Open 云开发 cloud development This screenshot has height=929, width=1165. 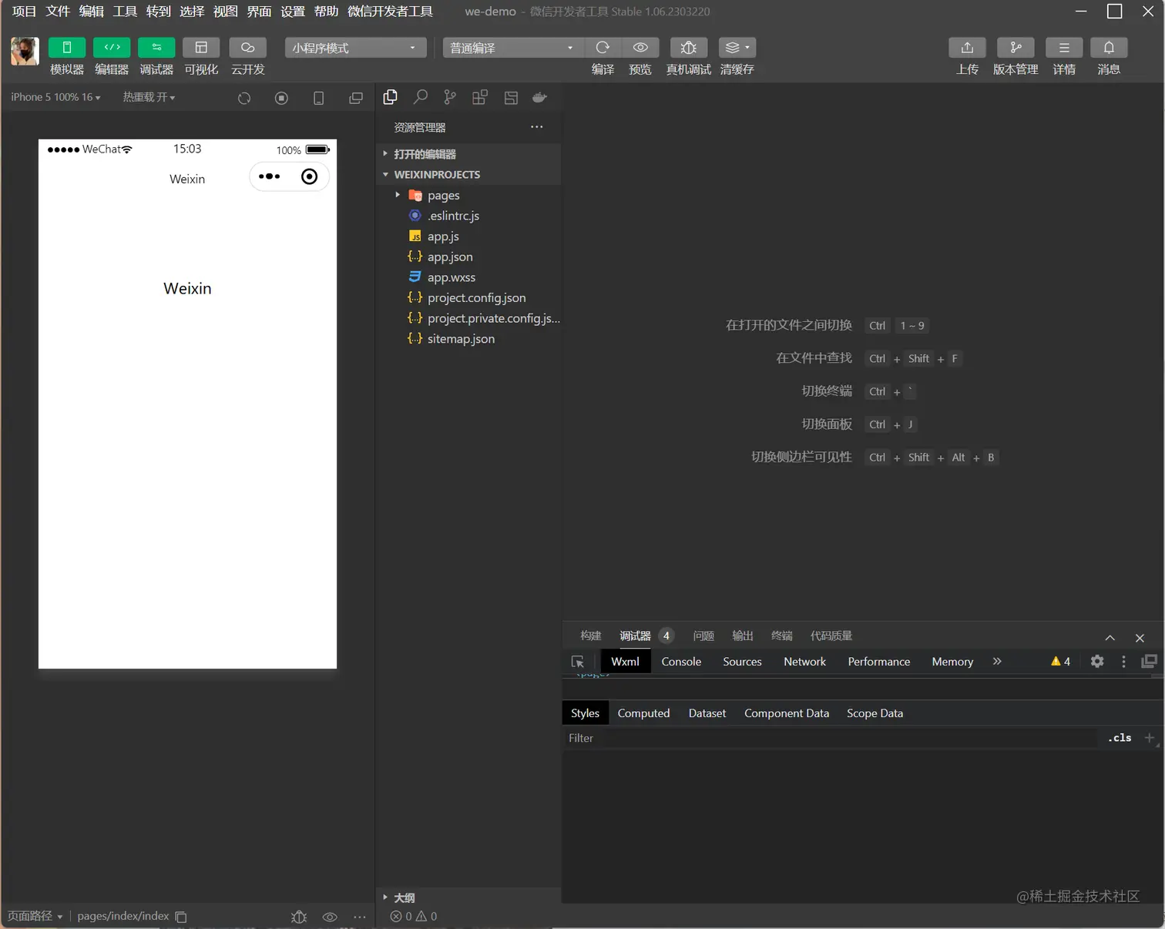[x=247, y=48]
